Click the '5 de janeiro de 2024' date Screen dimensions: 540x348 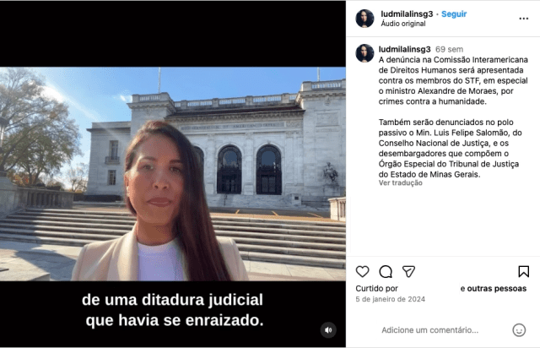tap(391, 299)
